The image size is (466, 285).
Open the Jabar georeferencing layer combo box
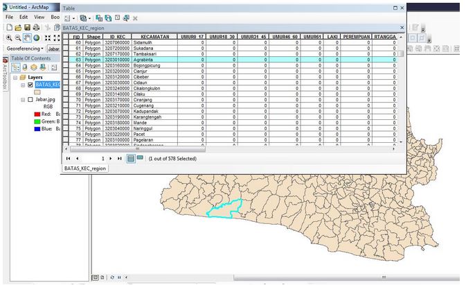[53, 49]
